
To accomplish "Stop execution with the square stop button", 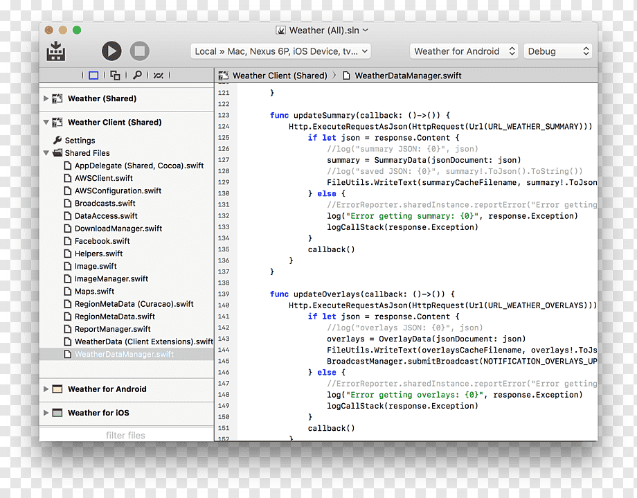I will 139,51.
